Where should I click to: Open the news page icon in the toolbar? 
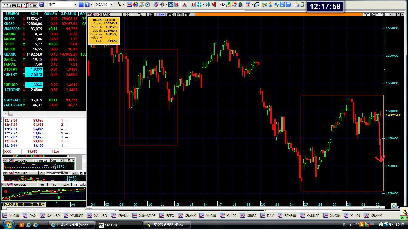pyautogui.click(x=142, y=4)
